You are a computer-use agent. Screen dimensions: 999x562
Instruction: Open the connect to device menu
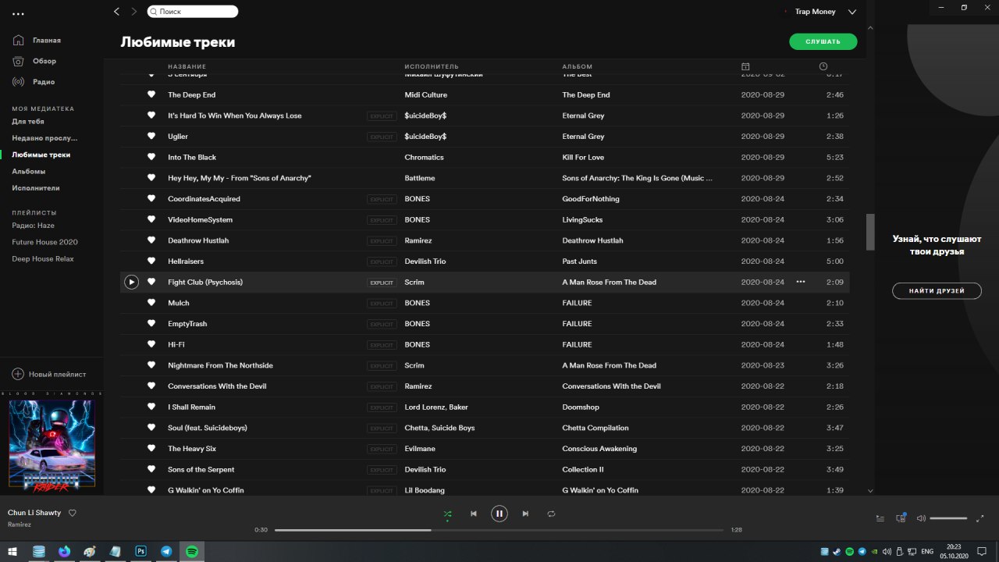(901, 518)
